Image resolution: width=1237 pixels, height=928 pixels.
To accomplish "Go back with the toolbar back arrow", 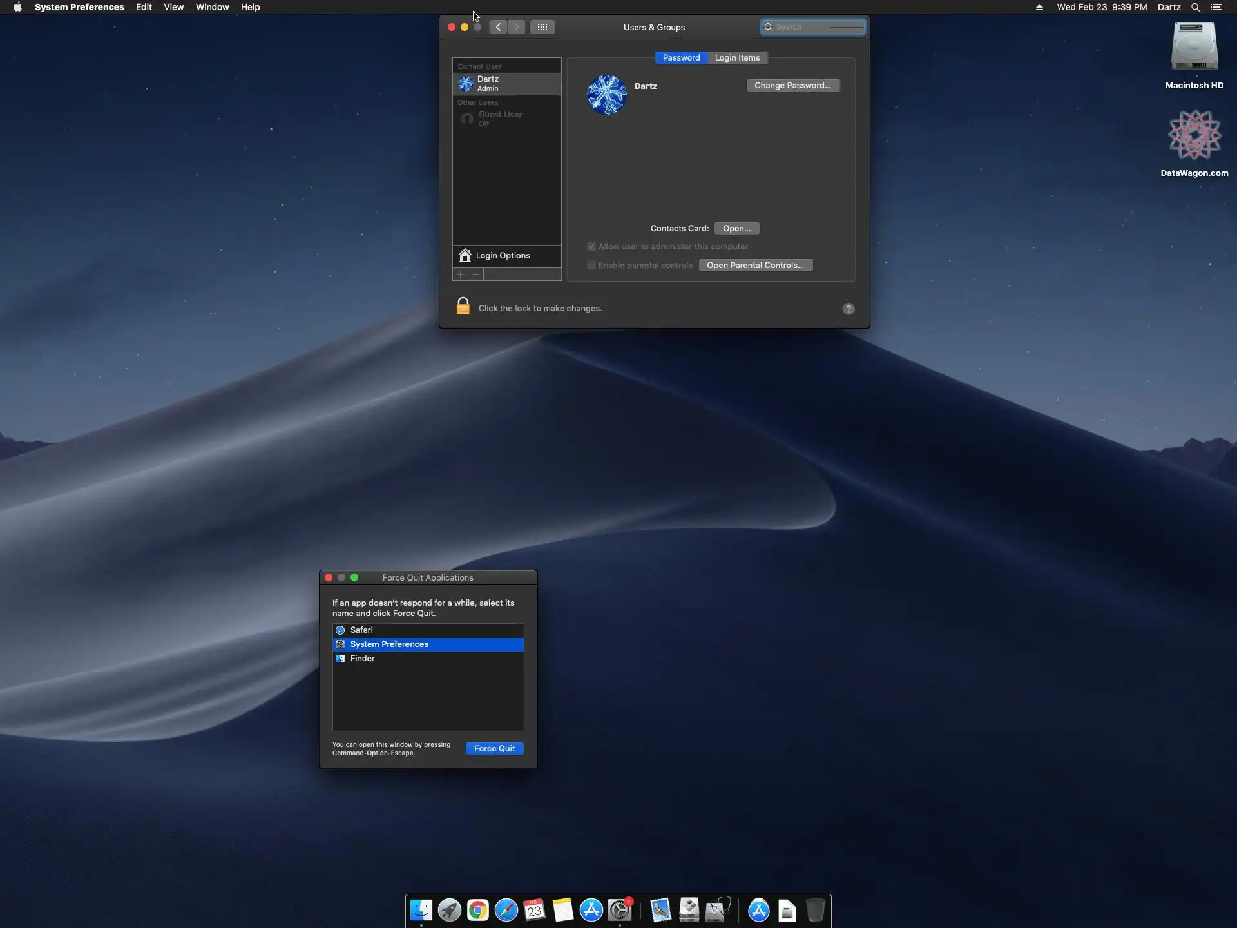I will click(x=498, y=27).
